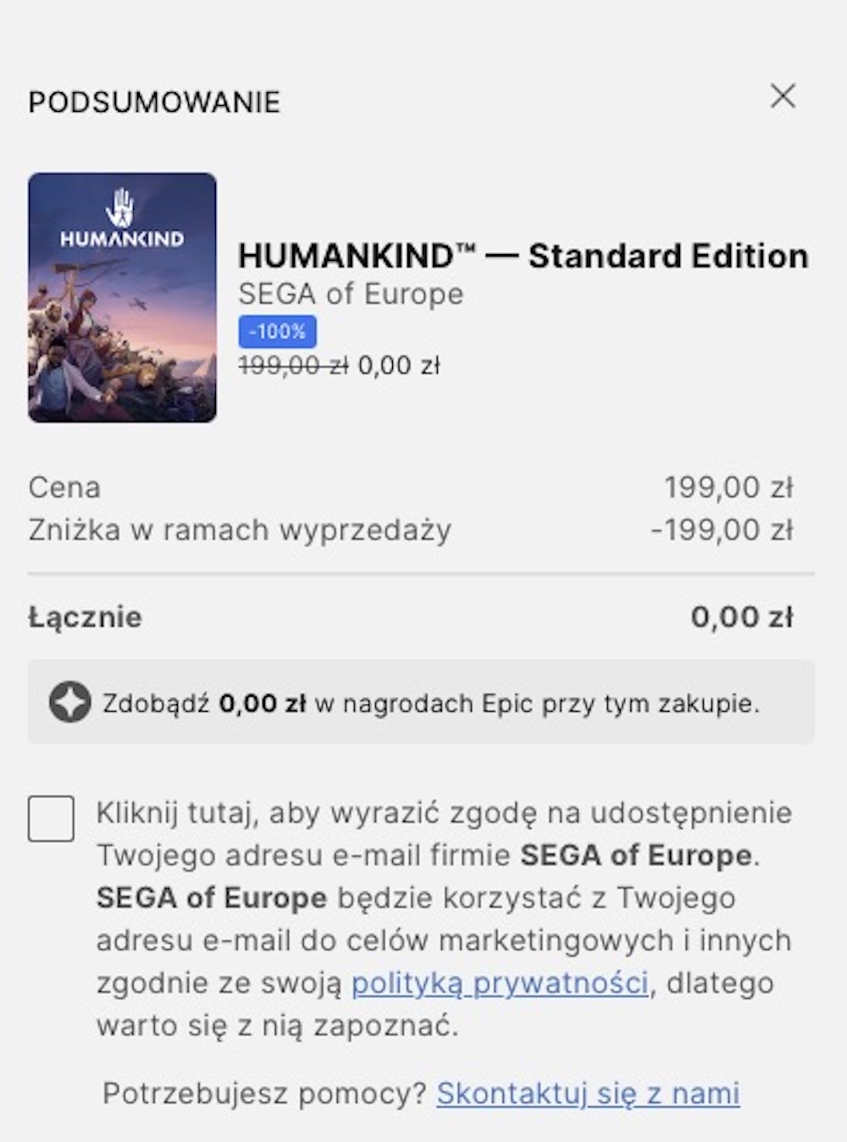Image resolution: width=847 pixels, height=1142 pixels.
Task: Click the -100% discount badge
Action: pos(277,331)
